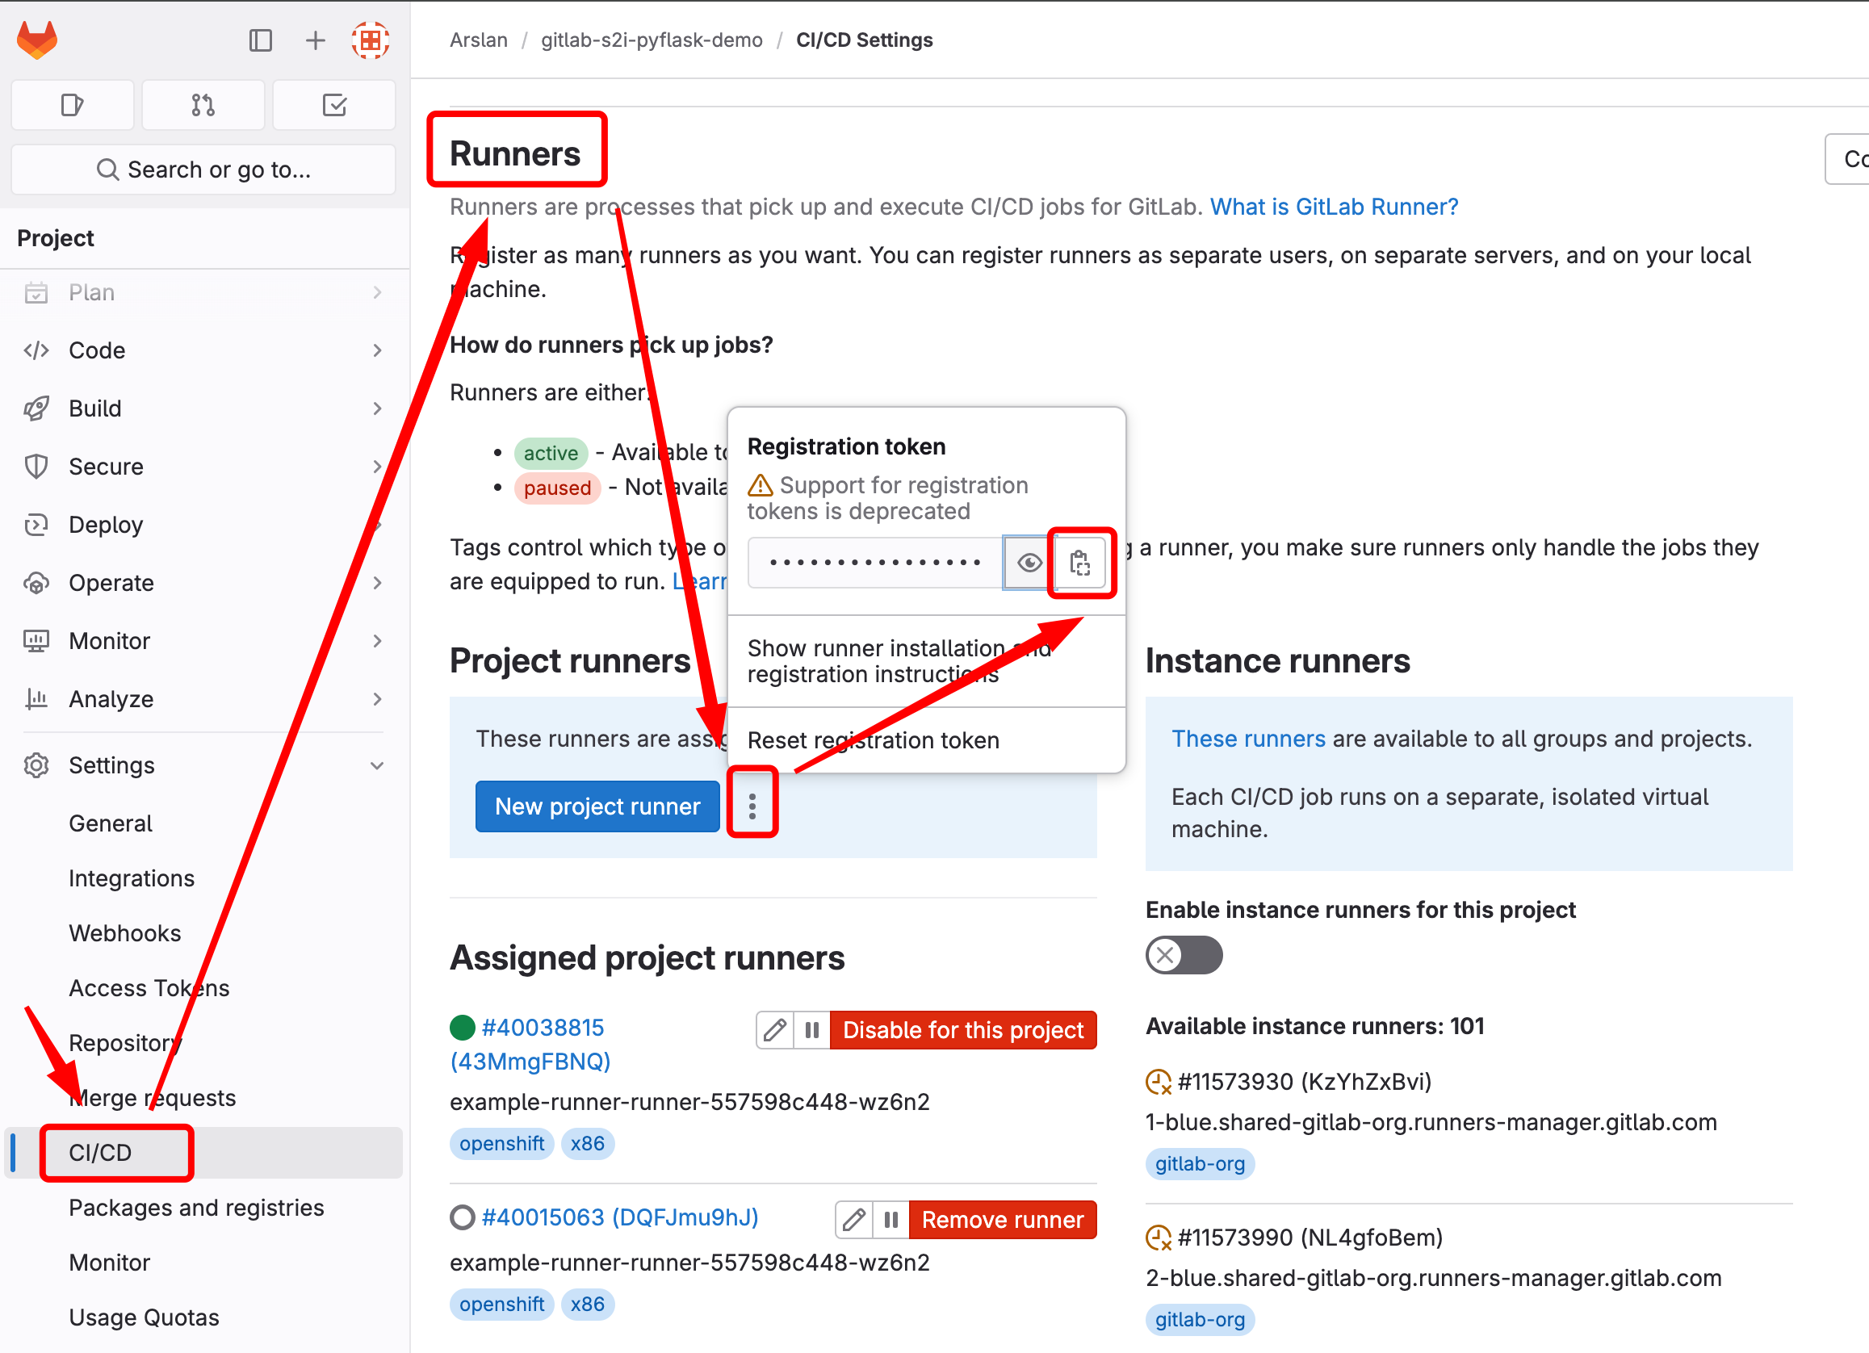Collapse the Settings section
Image resolution: width=1869 pixels, height=1353 pixels.
point(203,765)
